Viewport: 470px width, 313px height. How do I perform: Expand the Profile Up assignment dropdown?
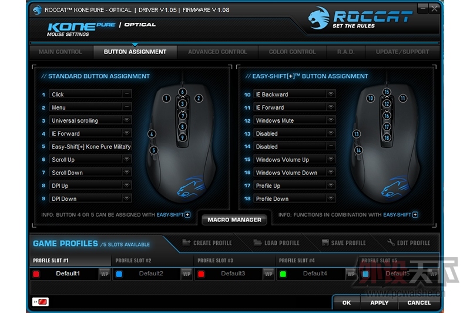point(331,186)
